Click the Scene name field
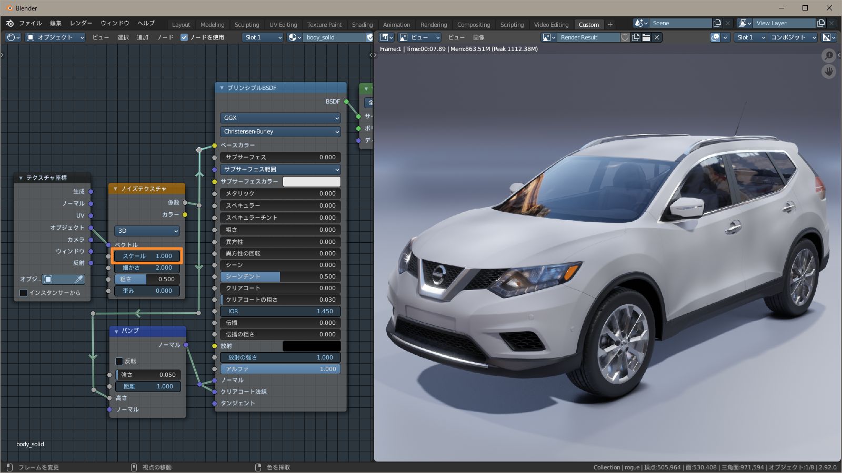This screenshot has width=842, height=473. pos(681,23)
